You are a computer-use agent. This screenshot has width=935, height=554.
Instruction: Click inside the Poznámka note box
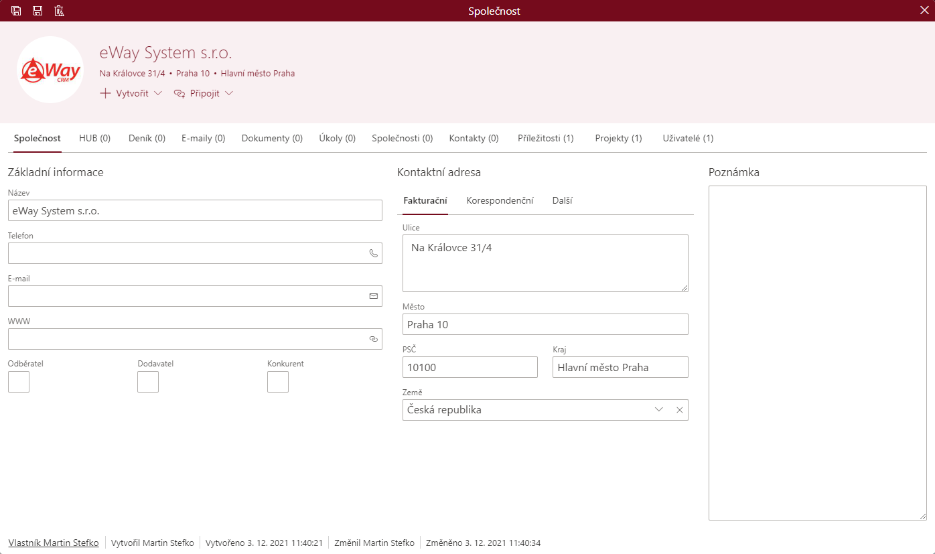(818, 353)
